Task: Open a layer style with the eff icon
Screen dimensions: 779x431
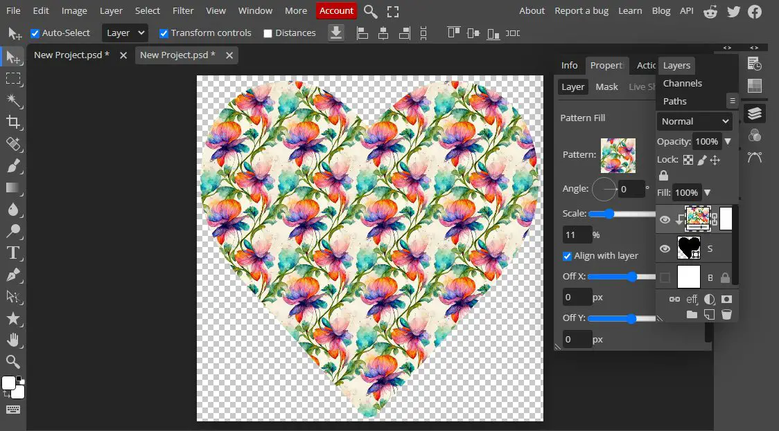Action: [x=691, y=299]
